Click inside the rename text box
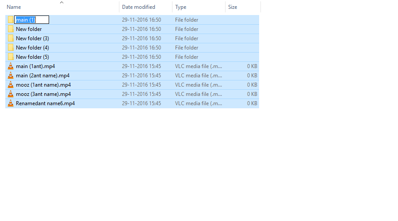This screenshot has height=221, width=398. click(x=32, y=20)
